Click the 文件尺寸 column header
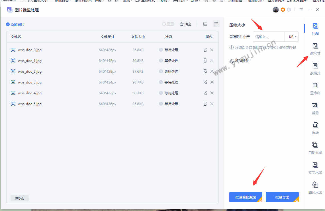The height and width of the screenshot is (211, 325). (107, 37)
